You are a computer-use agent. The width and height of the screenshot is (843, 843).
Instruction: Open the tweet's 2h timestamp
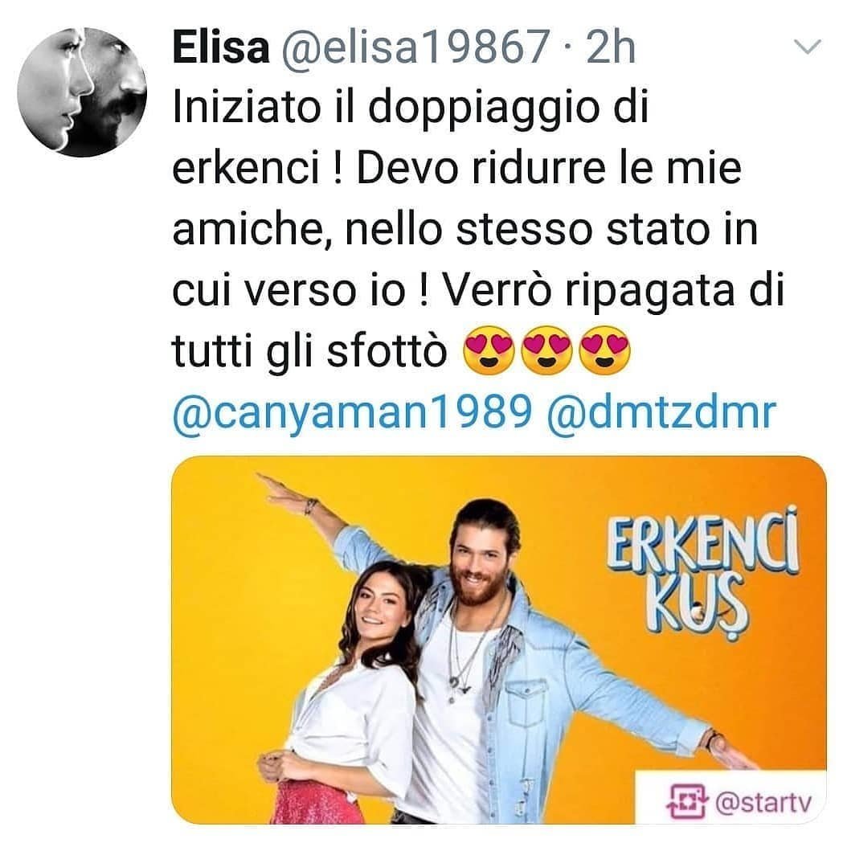pyautogui.click(x=611, y=47)
